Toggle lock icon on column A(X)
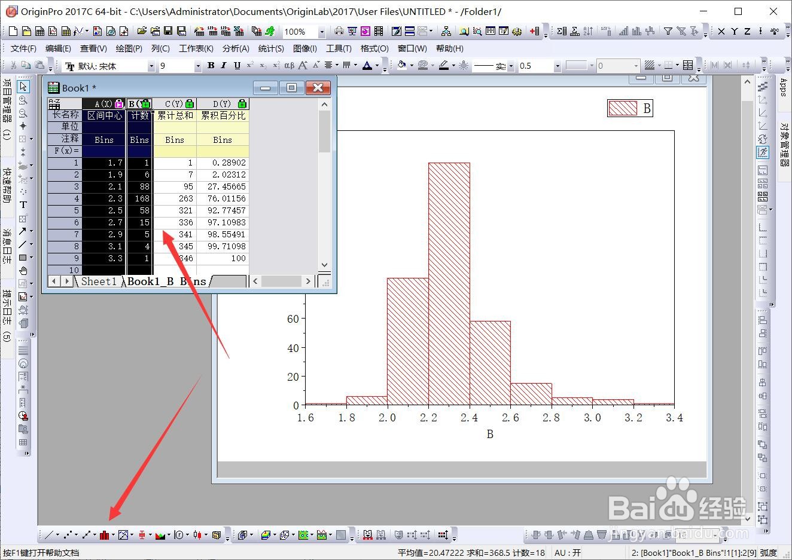The image size is (792, 560). [118, 104]
